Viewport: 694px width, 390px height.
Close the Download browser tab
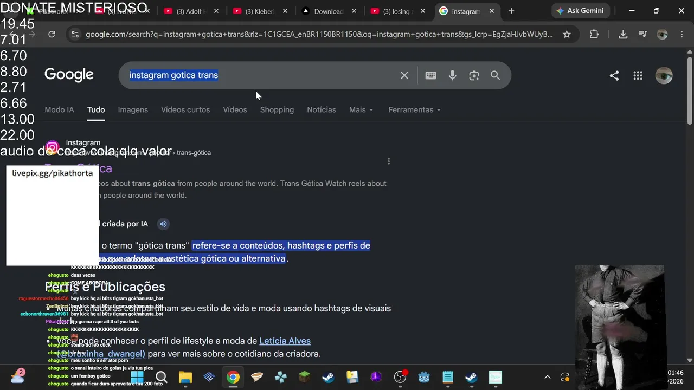tap(354, 11)
